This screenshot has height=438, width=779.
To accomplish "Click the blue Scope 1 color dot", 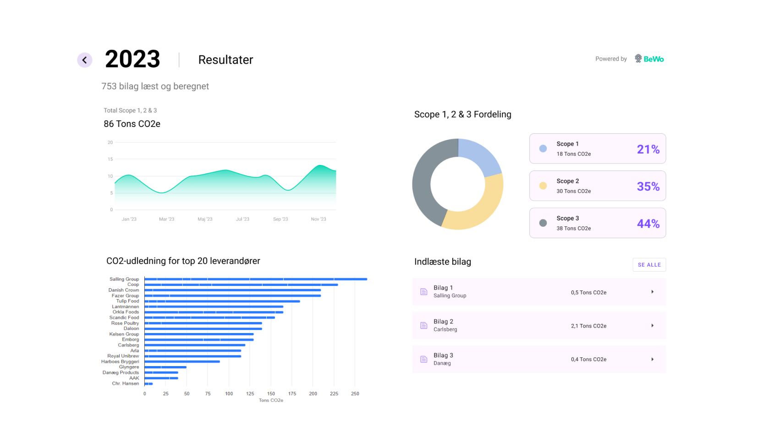I will [543, 148].
